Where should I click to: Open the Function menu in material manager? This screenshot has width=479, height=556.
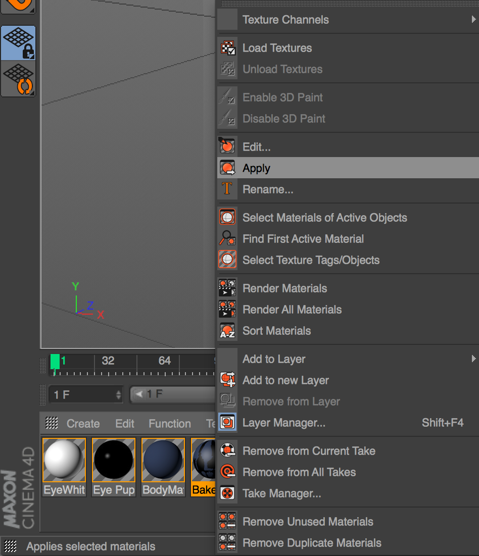pos(169,424)
